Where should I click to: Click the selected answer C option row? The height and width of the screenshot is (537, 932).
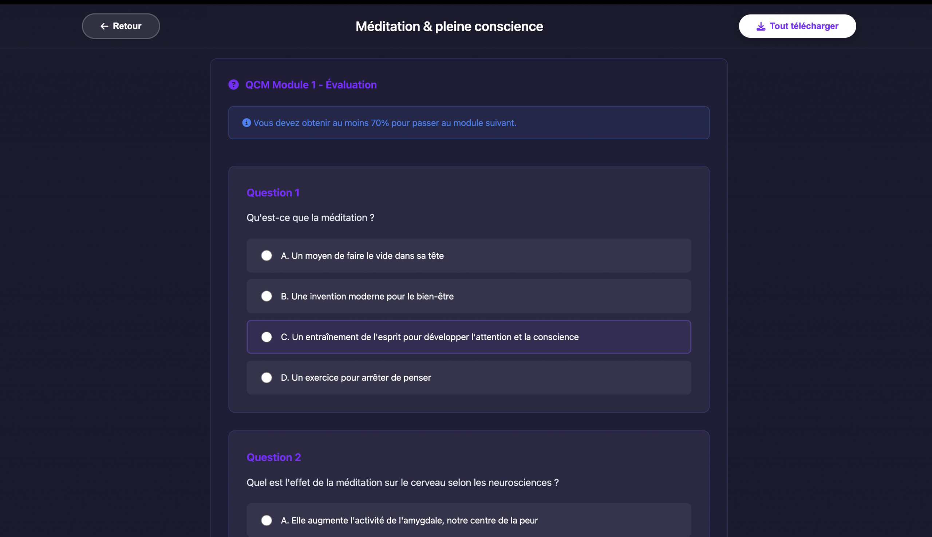coord(468,337)
